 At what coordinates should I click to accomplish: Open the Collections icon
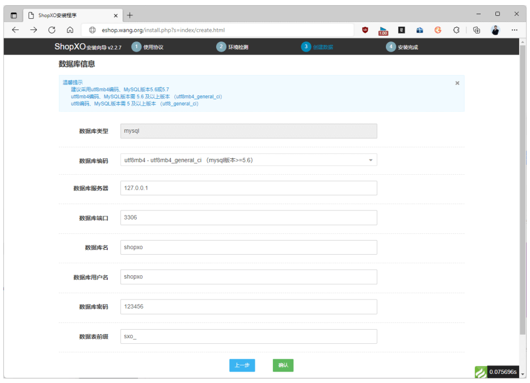477,30
